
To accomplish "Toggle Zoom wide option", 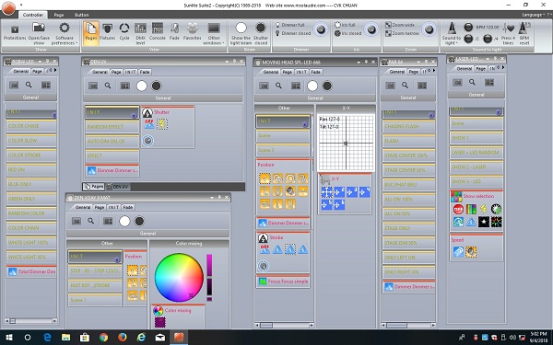I will click(400, 25).
